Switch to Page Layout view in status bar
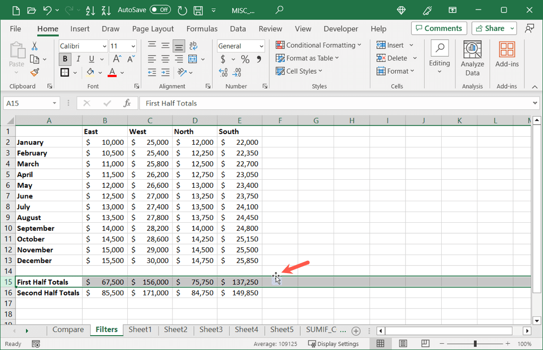The height and width of the screenshot is (350, 543). (403, 344)
